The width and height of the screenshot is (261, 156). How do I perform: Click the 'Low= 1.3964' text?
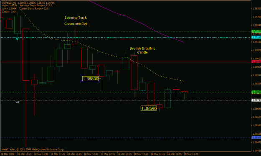[9, 8]
